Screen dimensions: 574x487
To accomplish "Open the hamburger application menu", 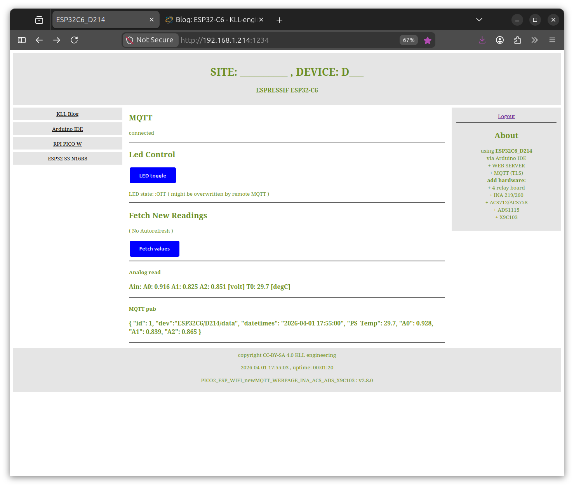I will point(552,40).
